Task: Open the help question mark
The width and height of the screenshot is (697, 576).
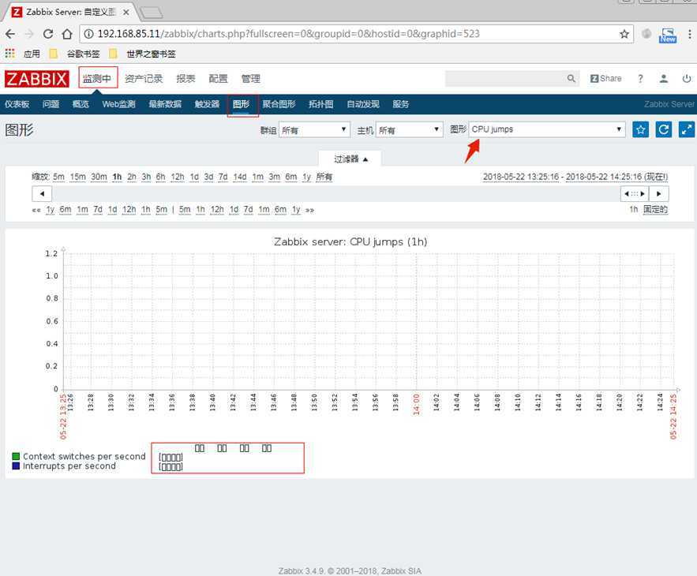Action: tap(640, 79)
